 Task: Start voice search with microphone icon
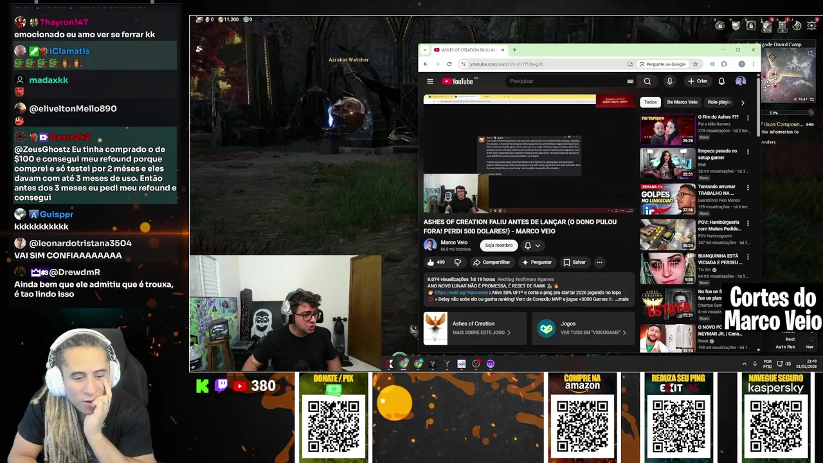[x=669, y=81]
